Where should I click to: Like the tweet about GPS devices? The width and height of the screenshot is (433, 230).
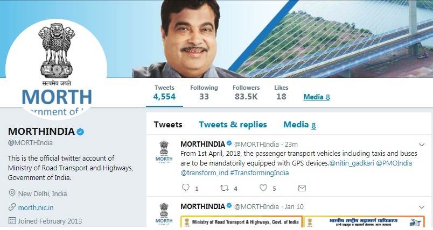[263, 188]
